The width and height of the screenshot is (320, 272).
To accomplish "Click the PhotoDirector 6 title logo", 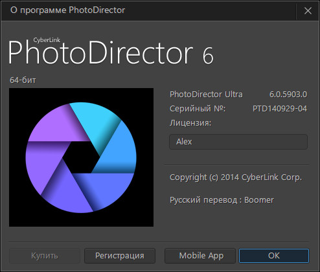I will pyautogui.click(x=111, y=51).
